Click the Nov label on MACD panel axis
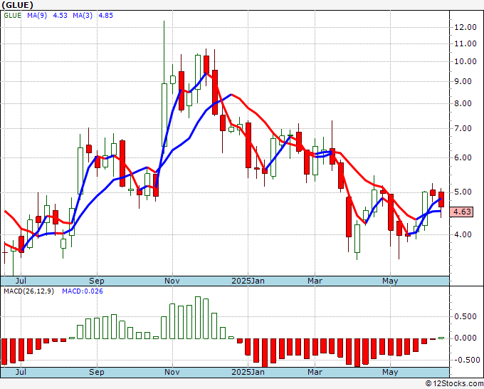This screenshot has width=484, height=389. click(x=172, y=372)
